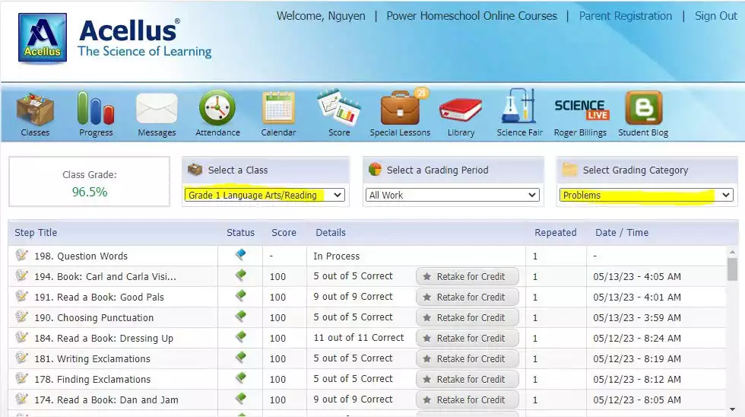This screenshot has height=417, width=745.
Task: Expand the Select a Class dropdown
Action: [x=265, y=196]
